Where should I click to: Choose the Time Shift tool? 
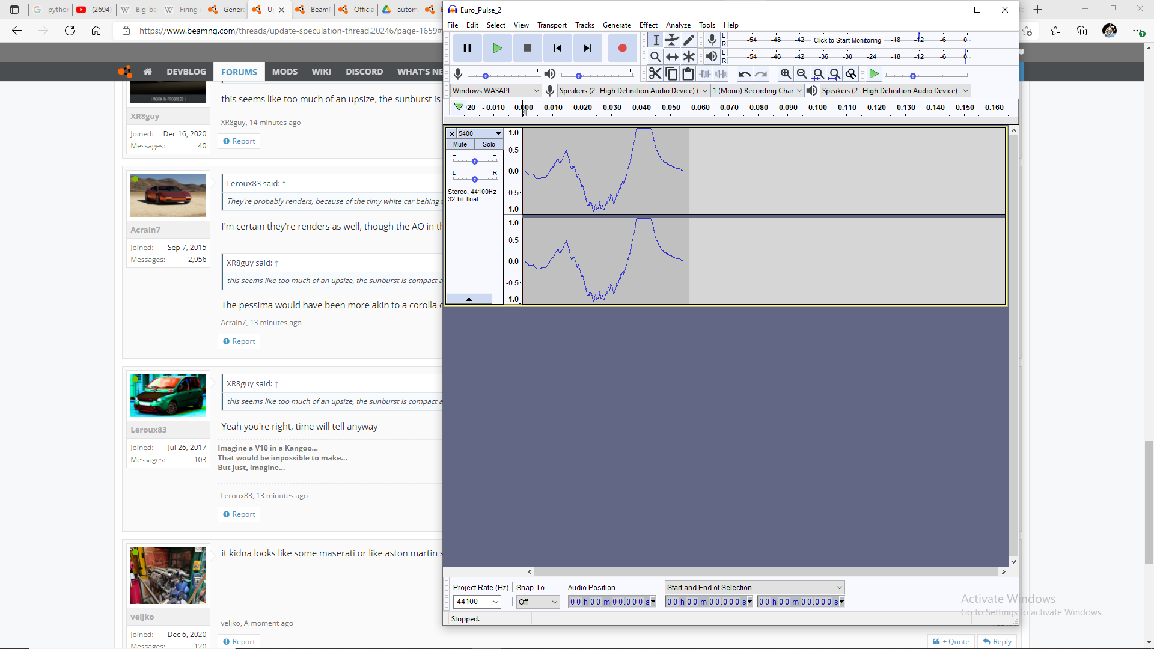click(672, 57)
